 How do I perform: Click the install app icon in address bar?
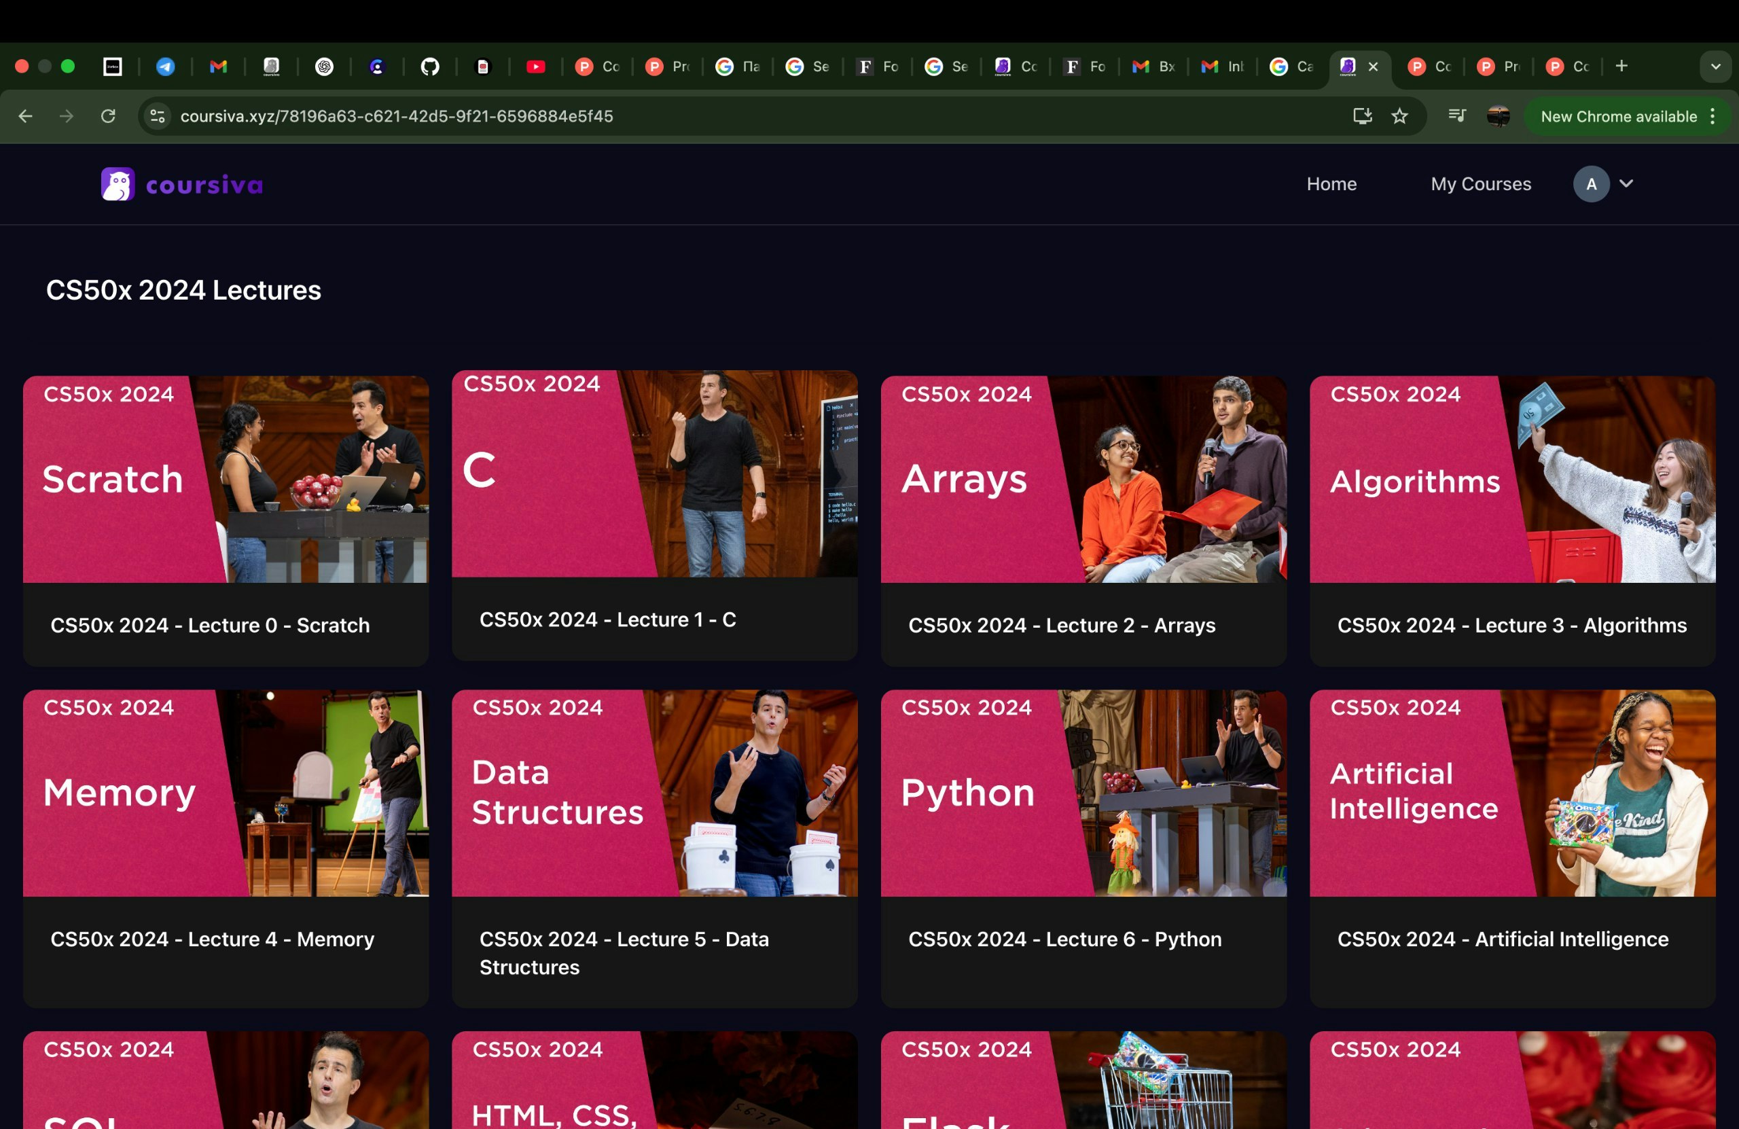coord(1362,116)
